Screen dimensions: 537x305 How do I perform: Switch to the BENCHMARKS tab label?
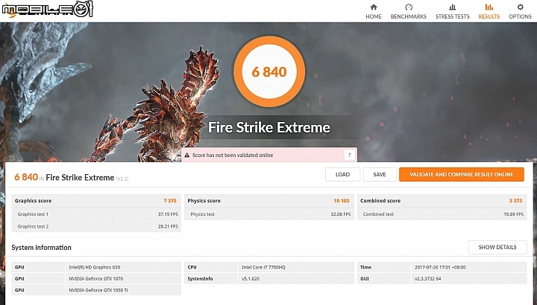[x=409, y=16]
